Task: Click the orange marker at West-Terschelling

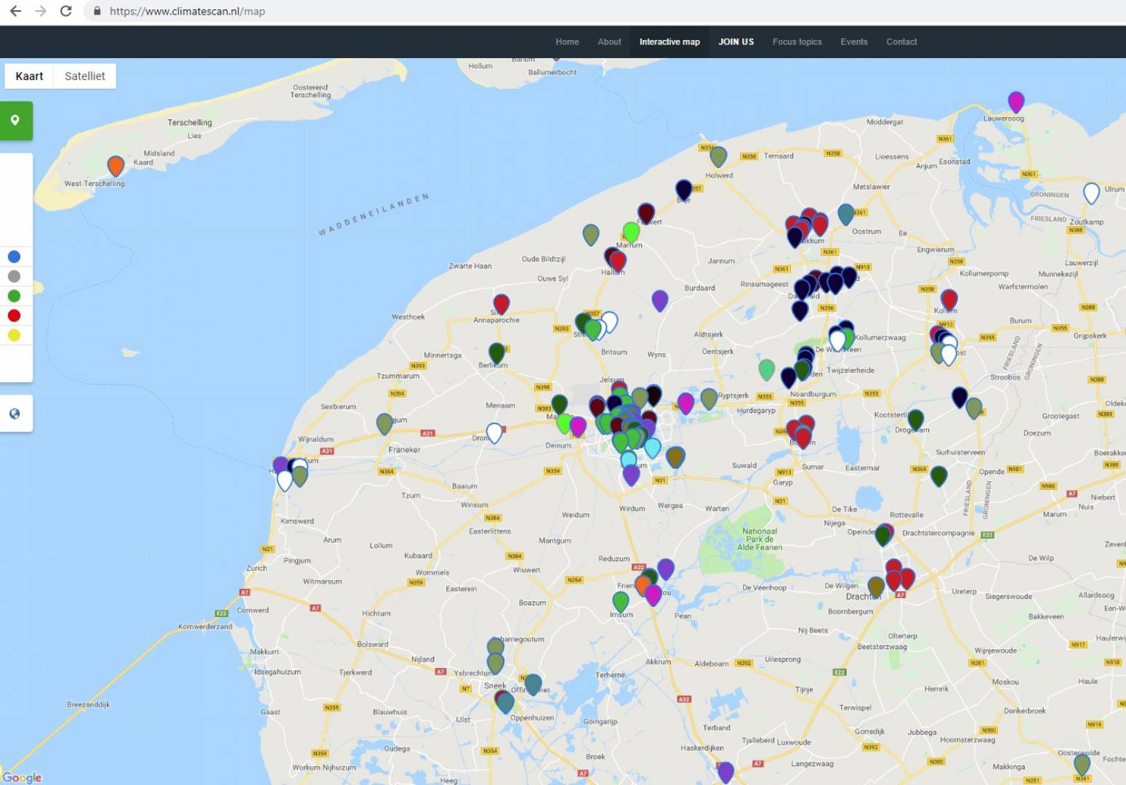Action: coord(116,165)
